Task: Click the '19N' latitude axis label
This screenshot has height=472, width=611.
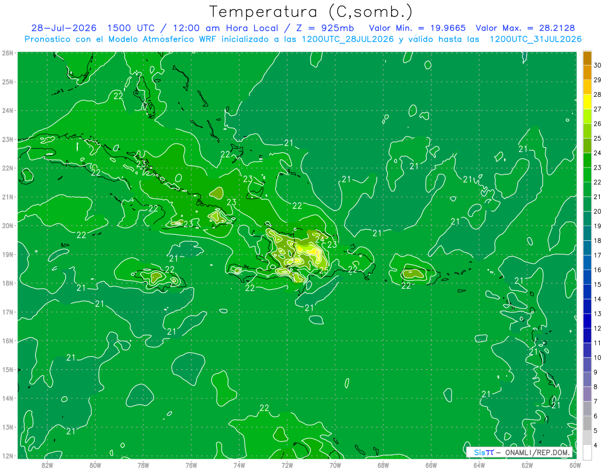Action: 8,254
